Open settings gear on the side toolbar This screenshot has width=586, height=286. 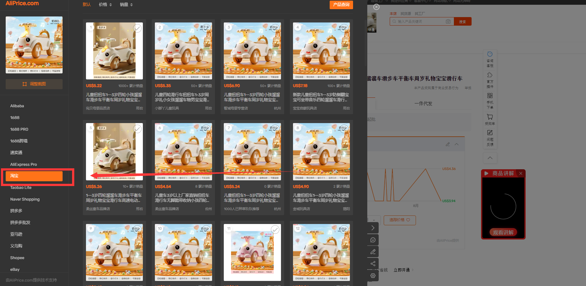[x=373, y=276]
